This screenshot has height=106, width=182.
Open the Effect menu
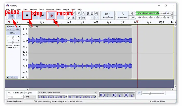point(58,10)
